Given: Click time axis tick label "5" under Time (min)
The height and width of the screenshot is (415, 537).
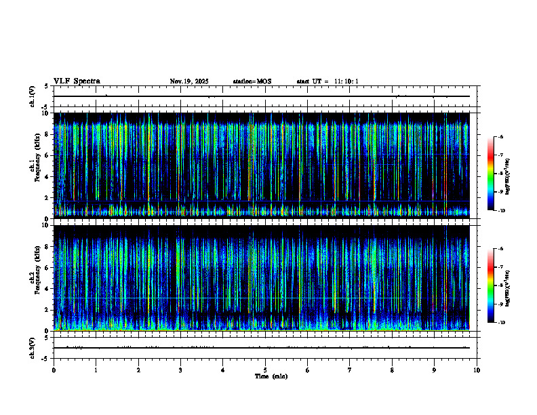Looking at the screenshot, I should [265, 370].
